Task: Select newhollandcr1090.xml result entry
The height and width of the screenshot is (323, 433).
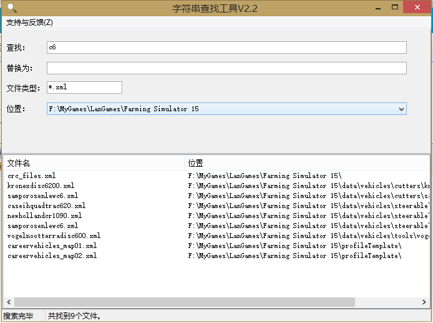Action: (x=44, y=216)
